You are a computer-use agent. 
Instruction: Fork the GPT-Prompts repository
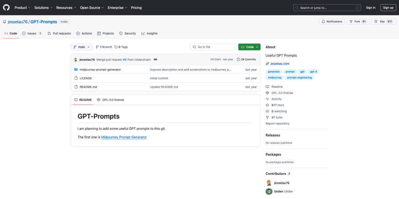pyautogui.click(x=358, y=22)
